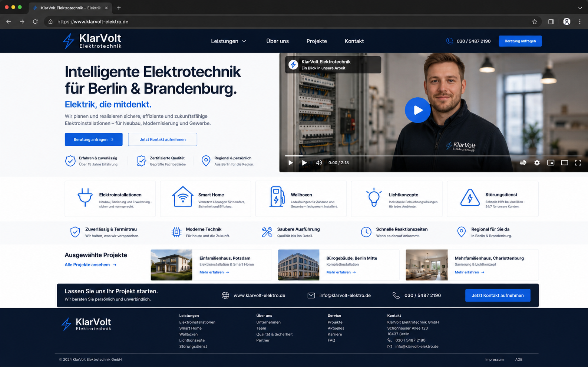This screenshot has width=588, height=367.
Task: Go back to the previous page
Action: click(9, 22)
